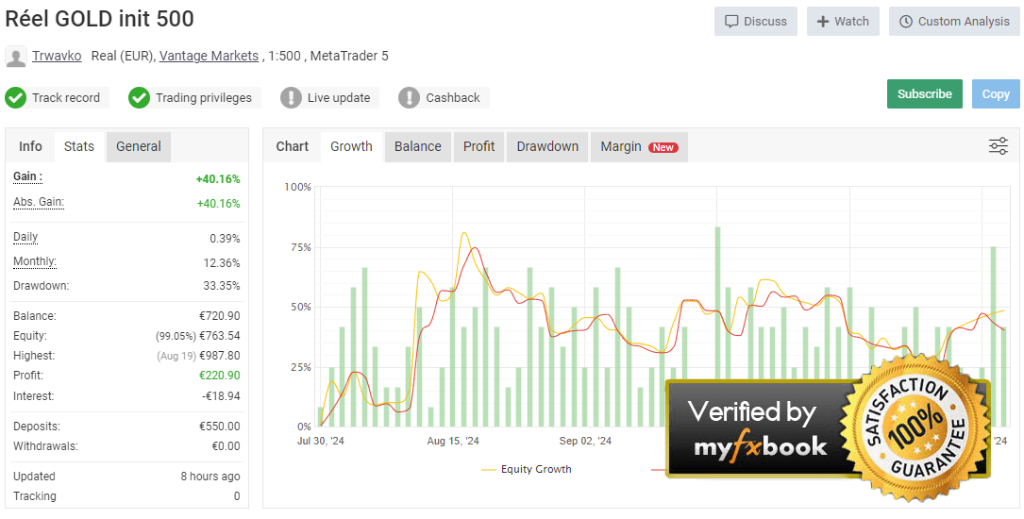Click the Balance value €720.90
The image size is (1024, 519).
tap(219, 316)
